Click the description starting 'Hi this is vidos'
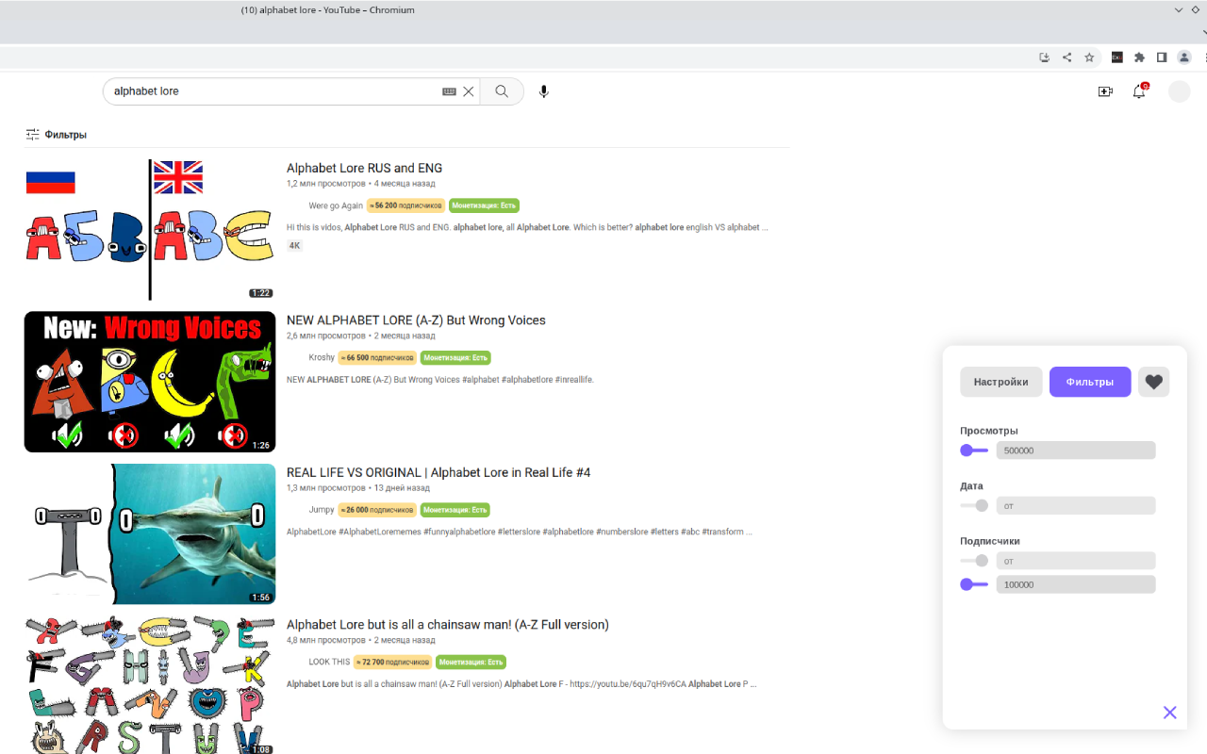 tap(527, 227)
